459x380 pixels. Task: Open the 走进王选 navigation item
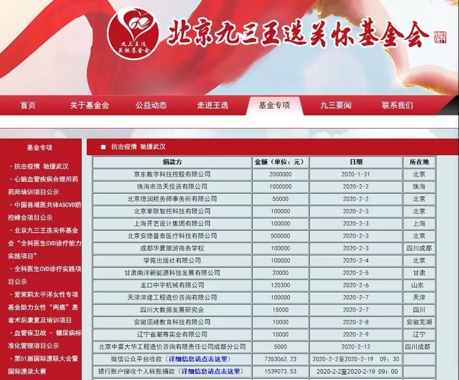213,106
